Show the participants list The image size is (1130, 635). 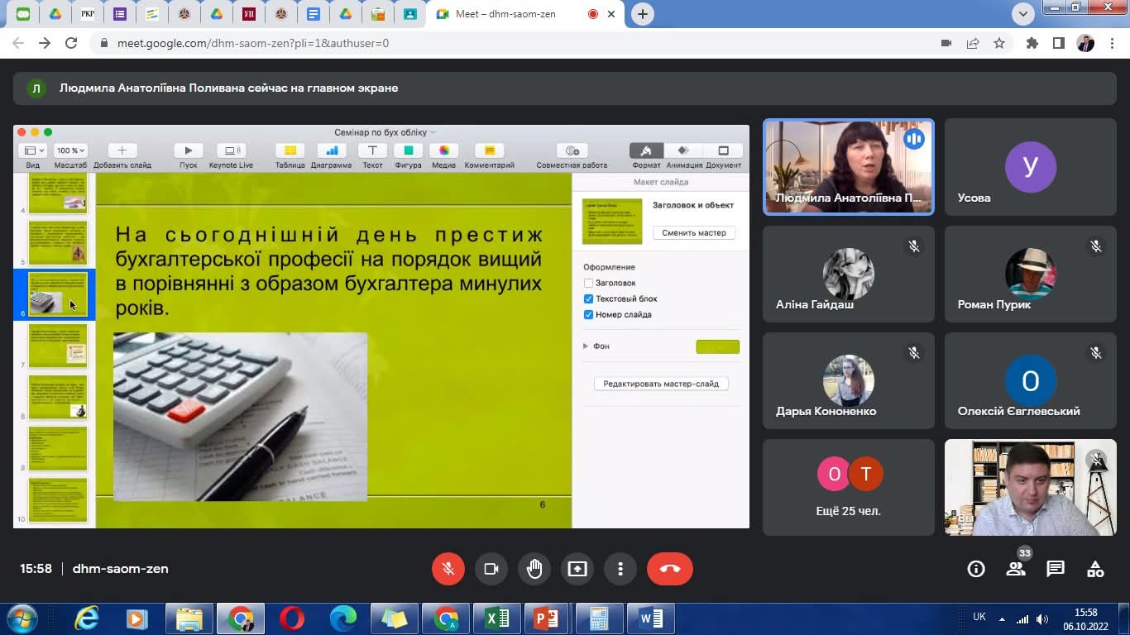click(x=1016, y=569)
